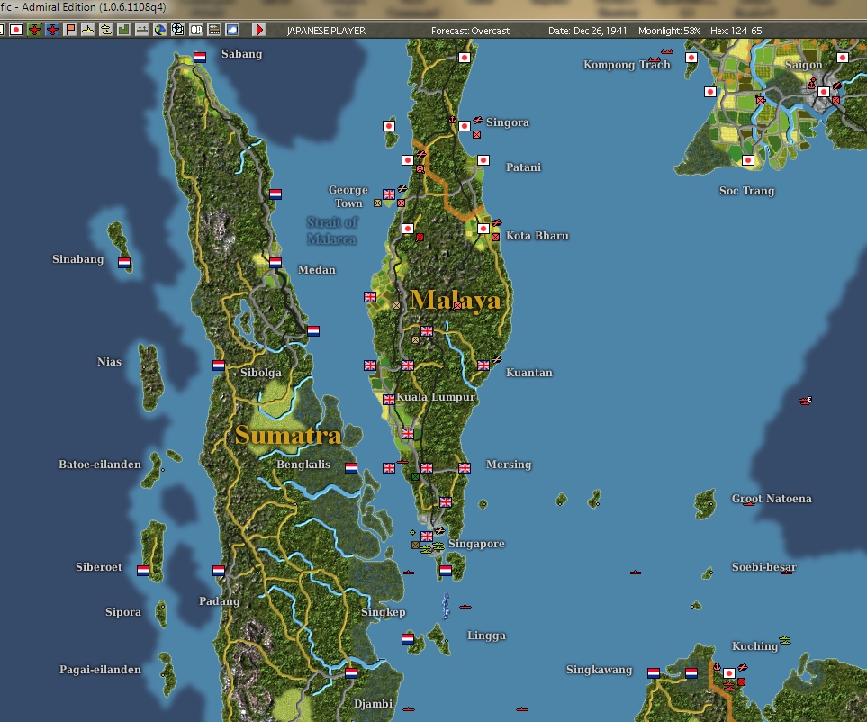The image size is (867, 722).
Task: Select the Japanese flag at Kota Bharu
Action: pos(483,229)
